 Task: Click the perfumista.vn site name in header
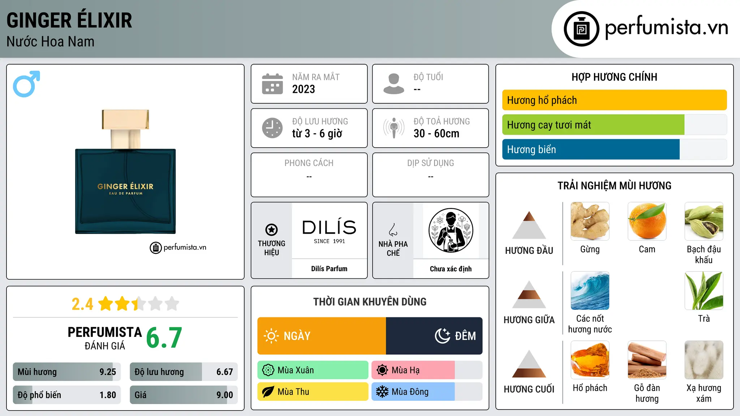point(666,27)
